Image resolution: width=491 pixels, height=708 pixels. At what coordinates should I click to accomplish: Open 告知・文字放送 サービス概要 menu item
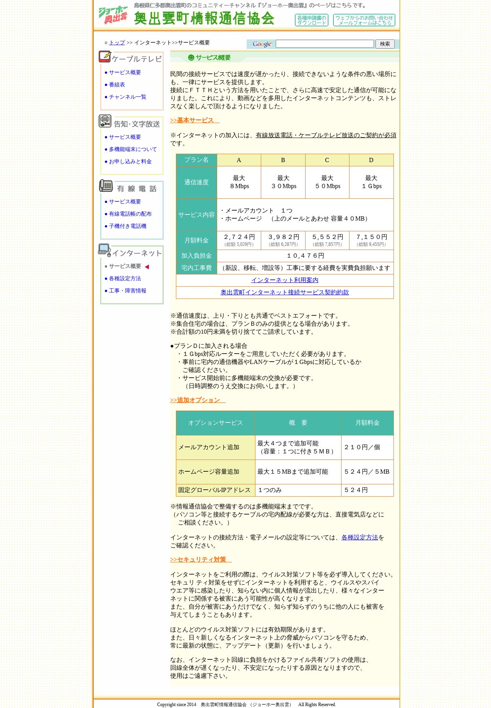click(125, 137)
